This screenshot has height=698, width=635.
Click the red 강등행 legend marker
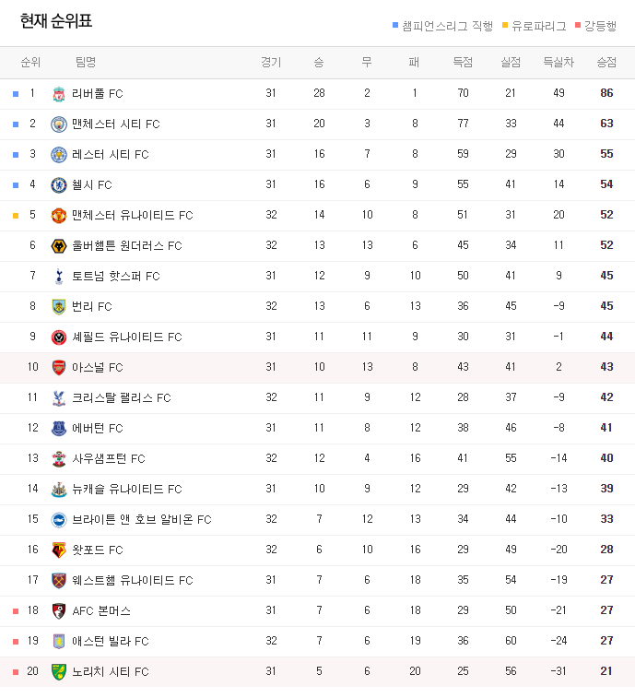tap(578, 26)
